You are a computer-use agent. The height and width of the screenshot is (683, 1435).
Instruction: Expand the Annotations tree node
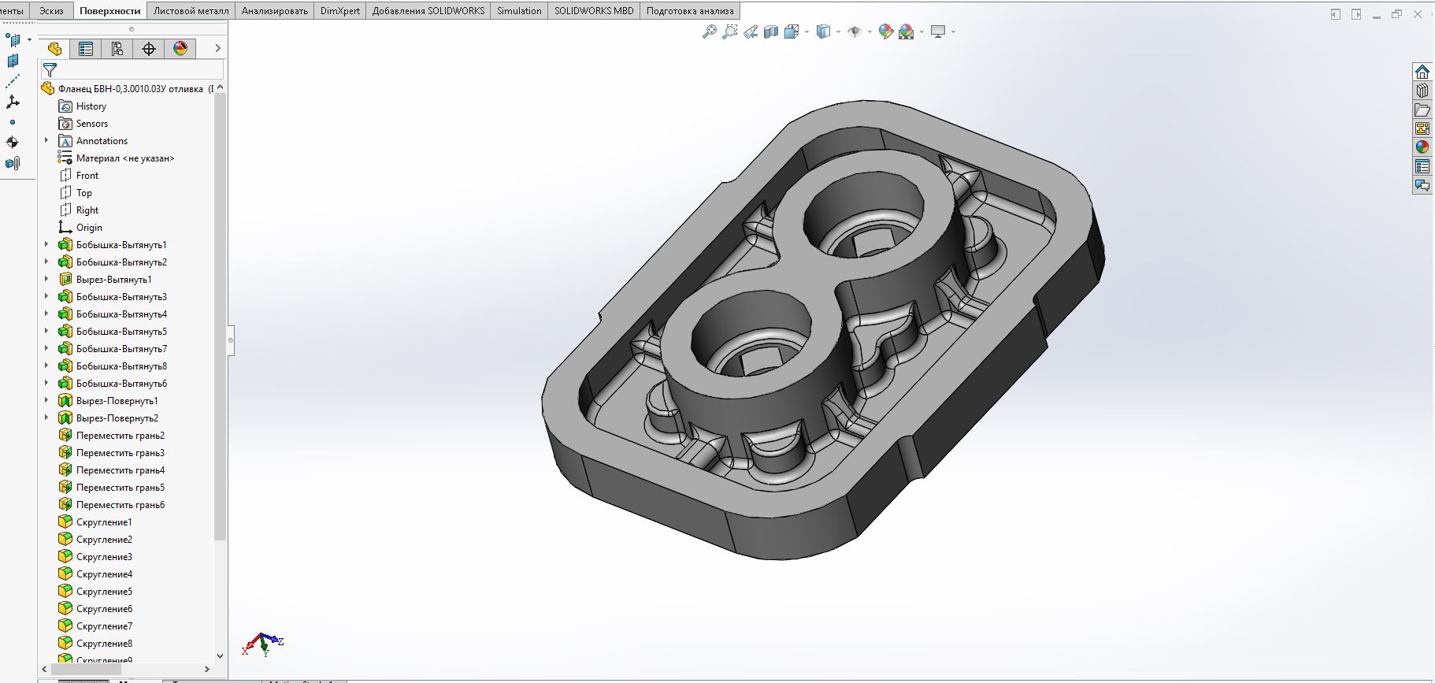[x=46, y=140]
